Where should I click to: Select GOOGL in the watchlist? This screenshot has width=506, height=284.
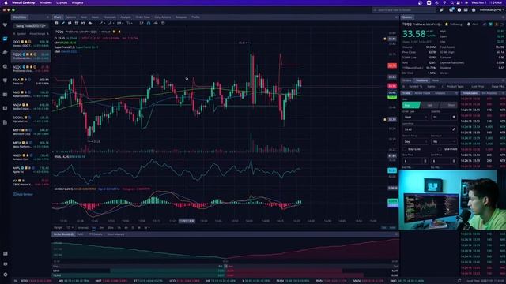(x=31, y=119)
